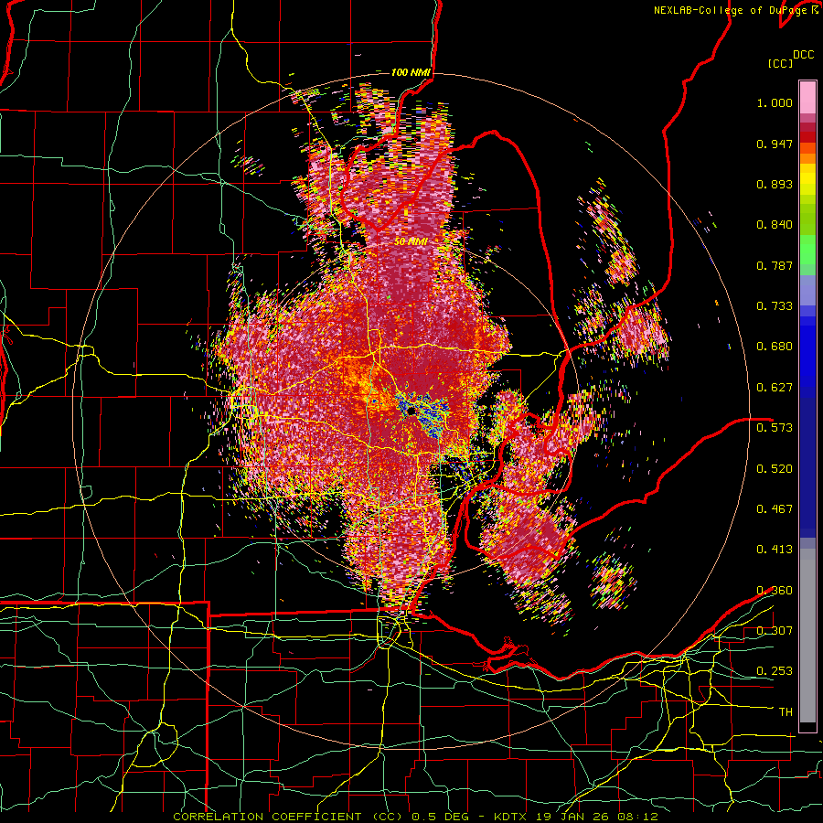The height and width of the screenshot is (823, 823).
Task: Click the [CC] units label
Action: point(780,63)
